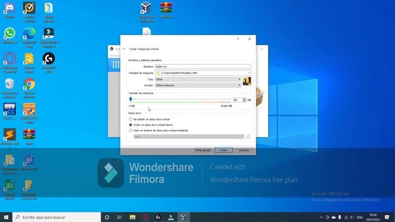The height and width of the screenshot is (222, 395).
Task: Click the Crear button
Action: click(223, 150)
